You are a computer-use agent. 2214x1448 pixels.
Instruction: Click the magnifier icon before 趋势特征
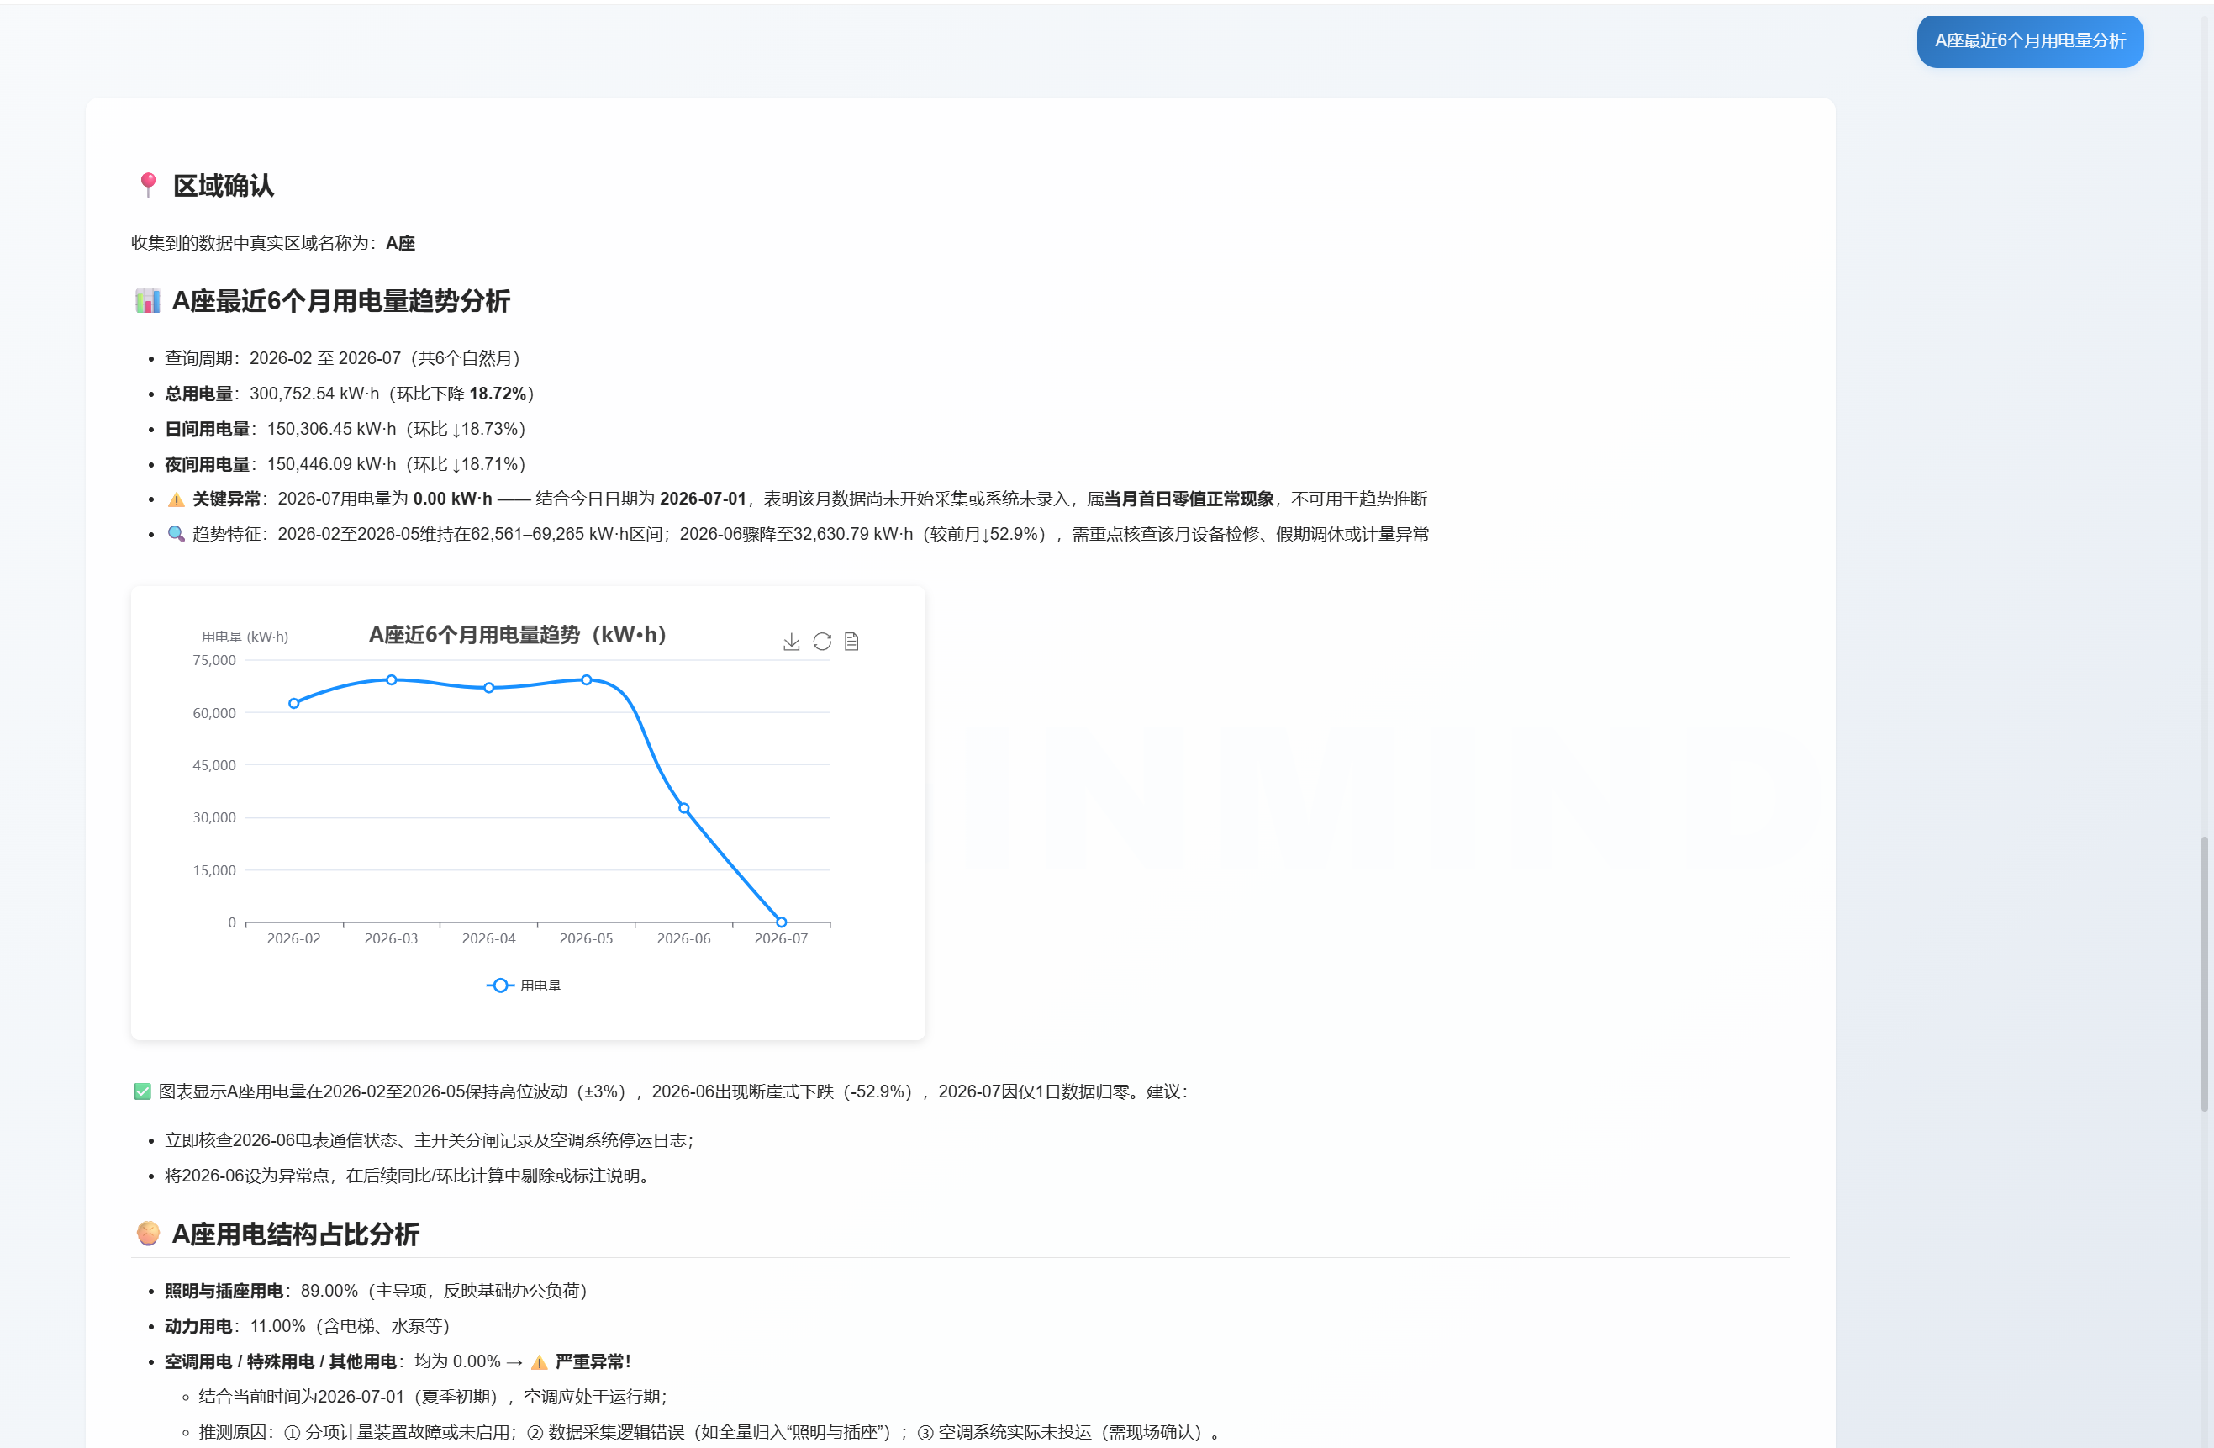[176, 534]
